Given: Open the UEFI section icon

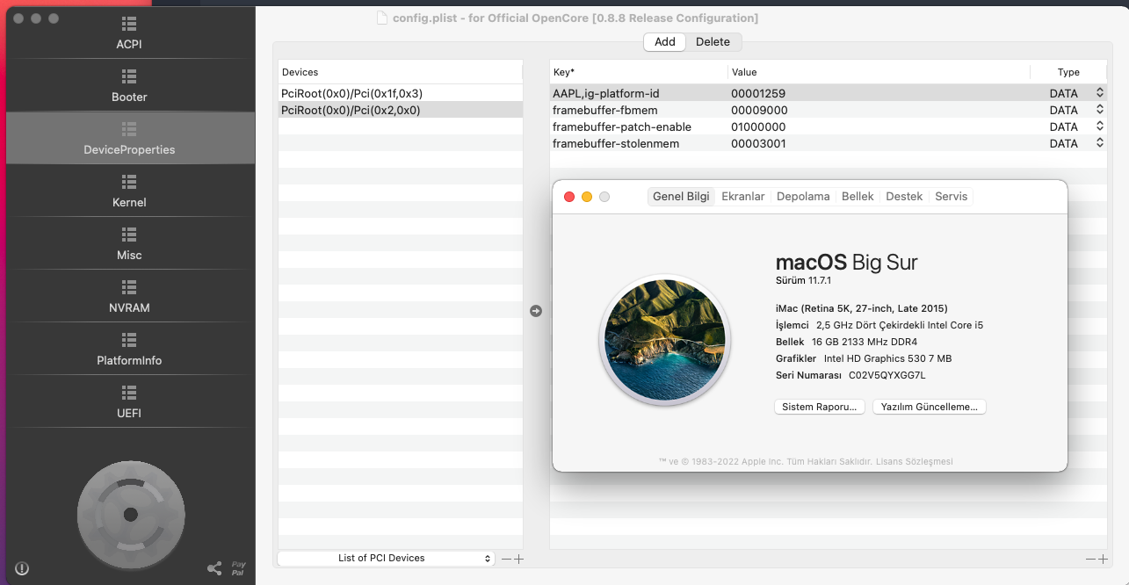Looking at the screenshot, I should pos(129,393).
